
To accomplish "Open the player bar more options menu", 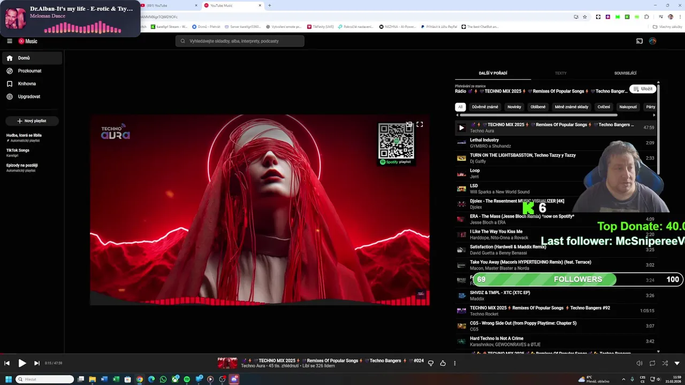I will click(x=454, y=363).
